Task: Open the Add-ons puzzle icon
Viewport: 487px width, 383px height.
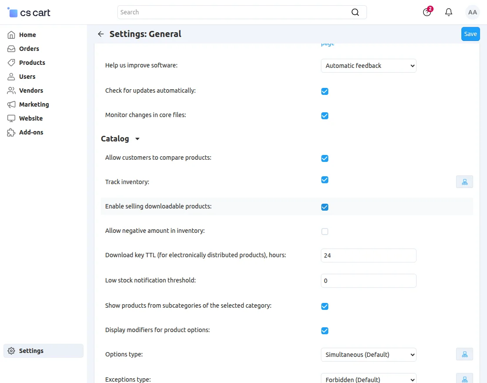Action: click(x=10, y=132)
